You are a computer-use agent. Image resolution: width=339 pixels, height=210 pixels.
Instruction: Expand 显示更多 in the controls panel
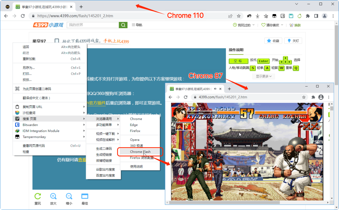(264, 76)
